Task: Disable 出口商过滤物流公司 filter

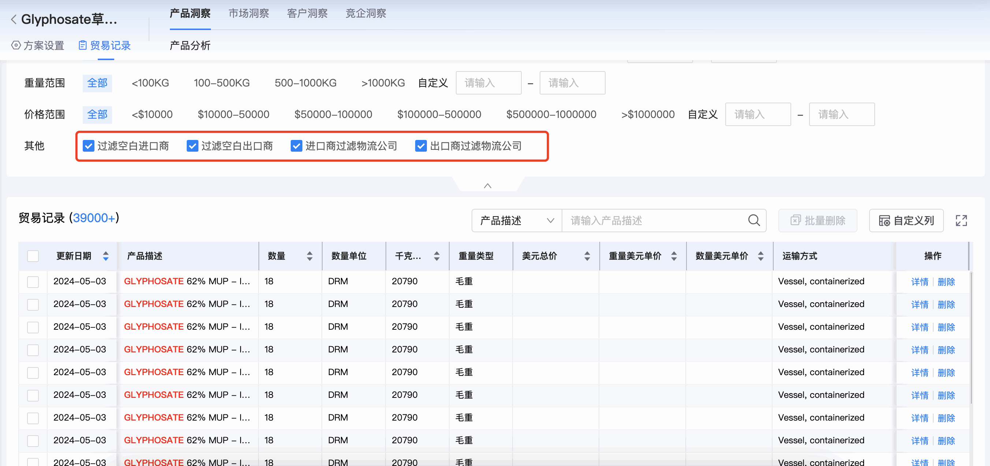Action: point(420,146)
